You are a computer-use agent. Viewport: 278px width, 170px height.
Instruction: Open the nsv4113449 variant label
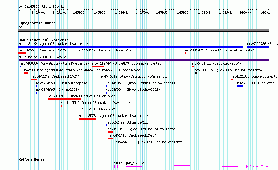pyautogui.click(x=142, y=129)
